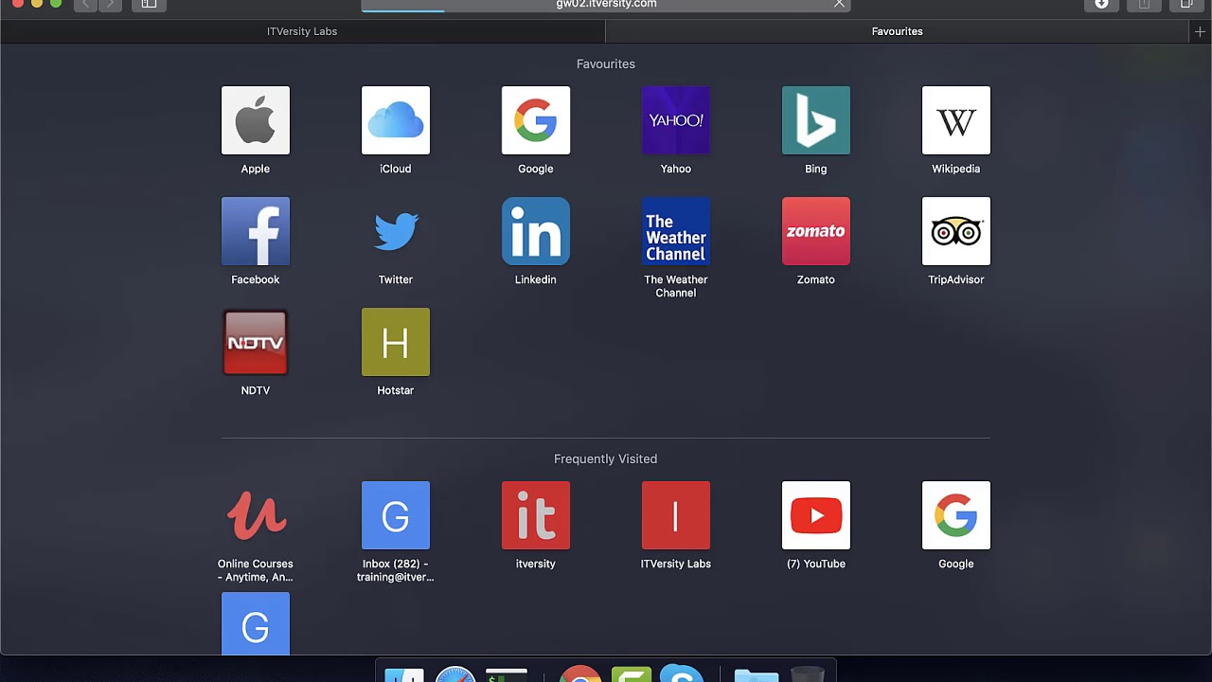
Task: Open the Hotstar favourite
Action: click(x=395, y=342)
